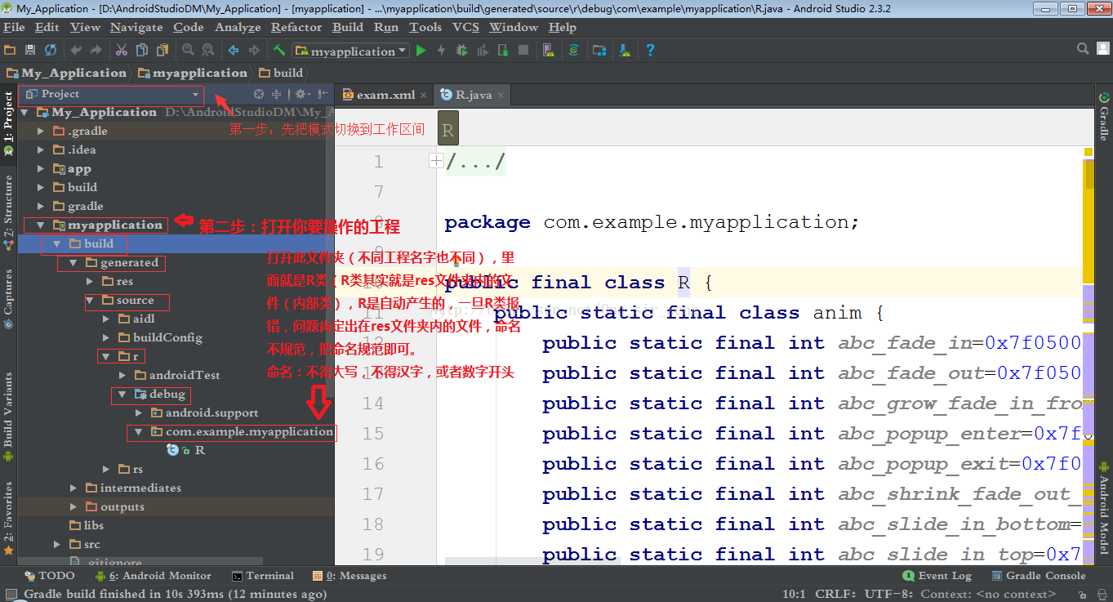Toggle the Android Model side panel
This screenshot has width=1113, height=602.
(x=1104, y=508)
